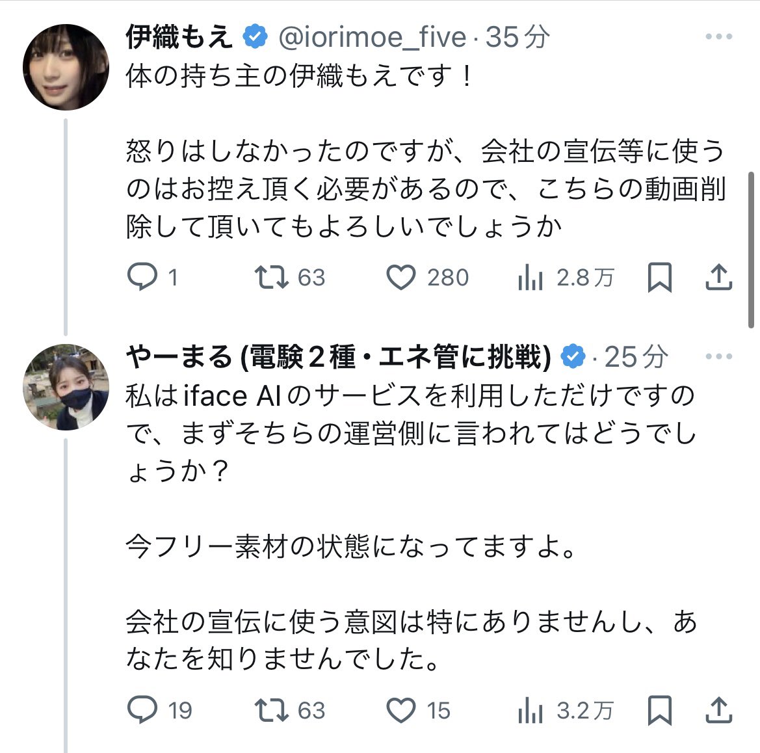Viewport: 760px width, 753px height.
Task: Open more options on やーまる's reply
Action: pyautogui.click(x=718, y=356)
